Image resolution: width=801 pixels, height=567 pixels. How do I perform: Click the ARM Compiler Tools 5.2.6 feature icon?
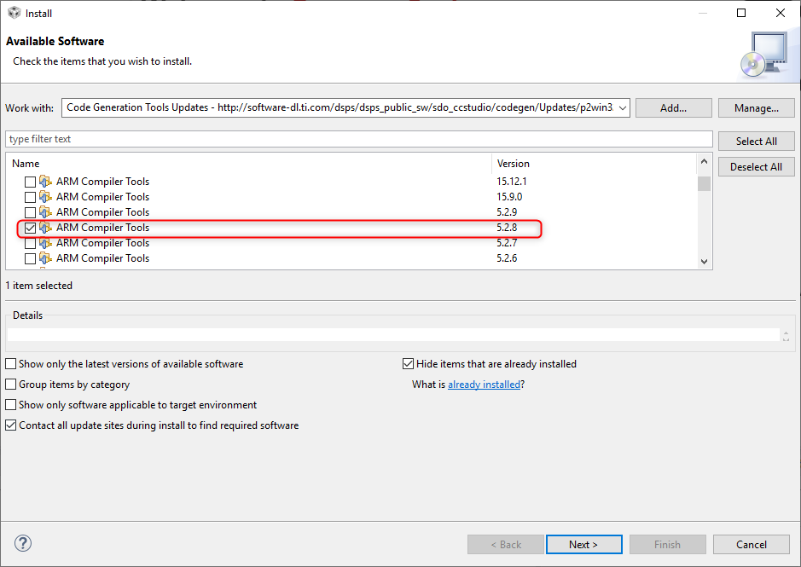pos(45,258)
